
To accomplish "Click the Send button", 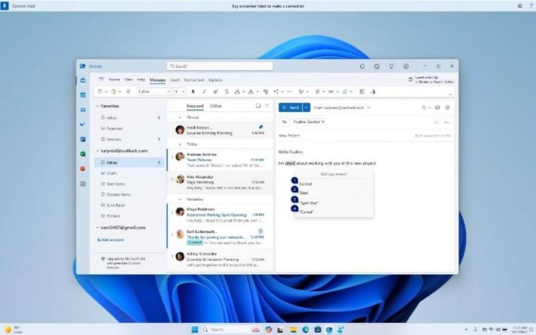I will (x=292, y=107).
